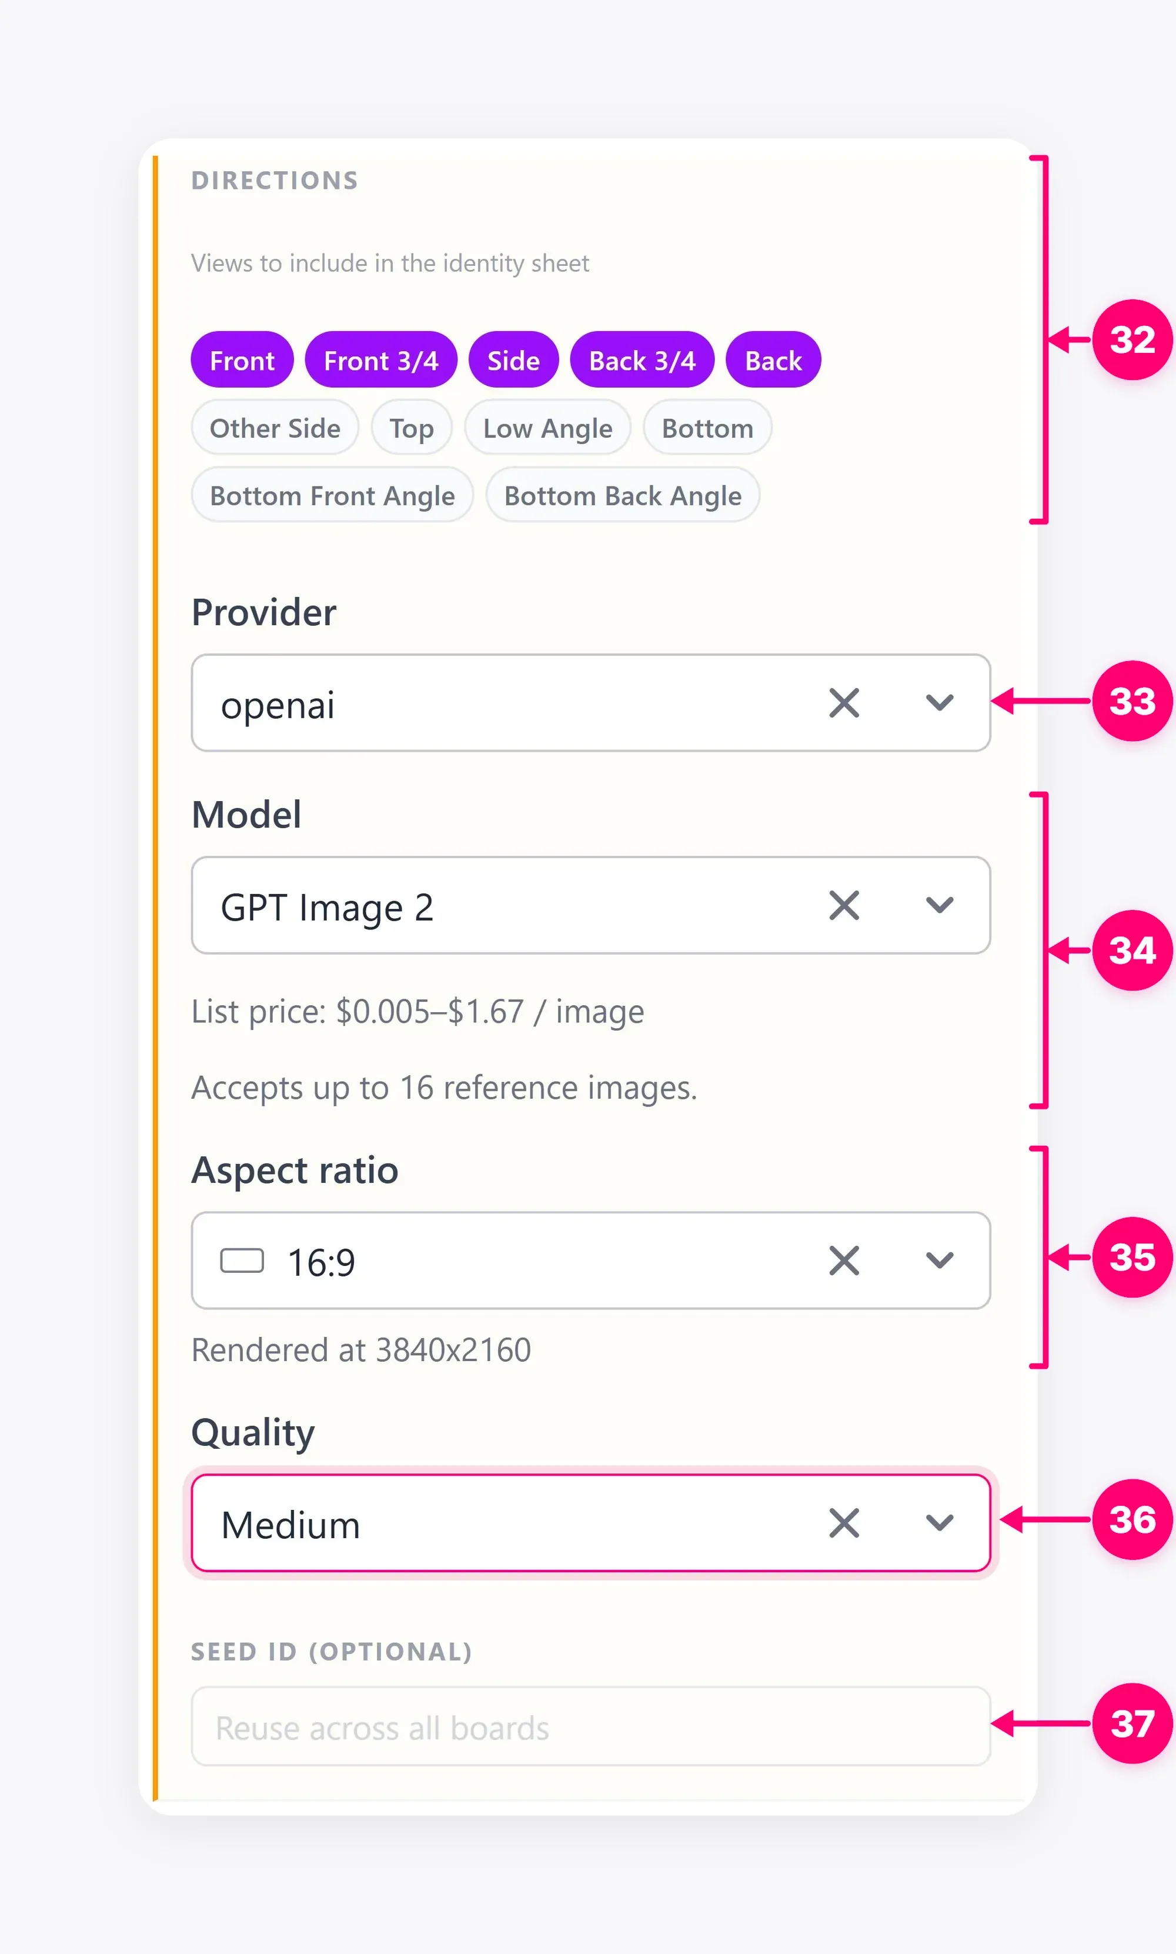Clear the 16:9 aspect ratio selection
The image size is (1176, 1954).
click(x=844, y=1261)
